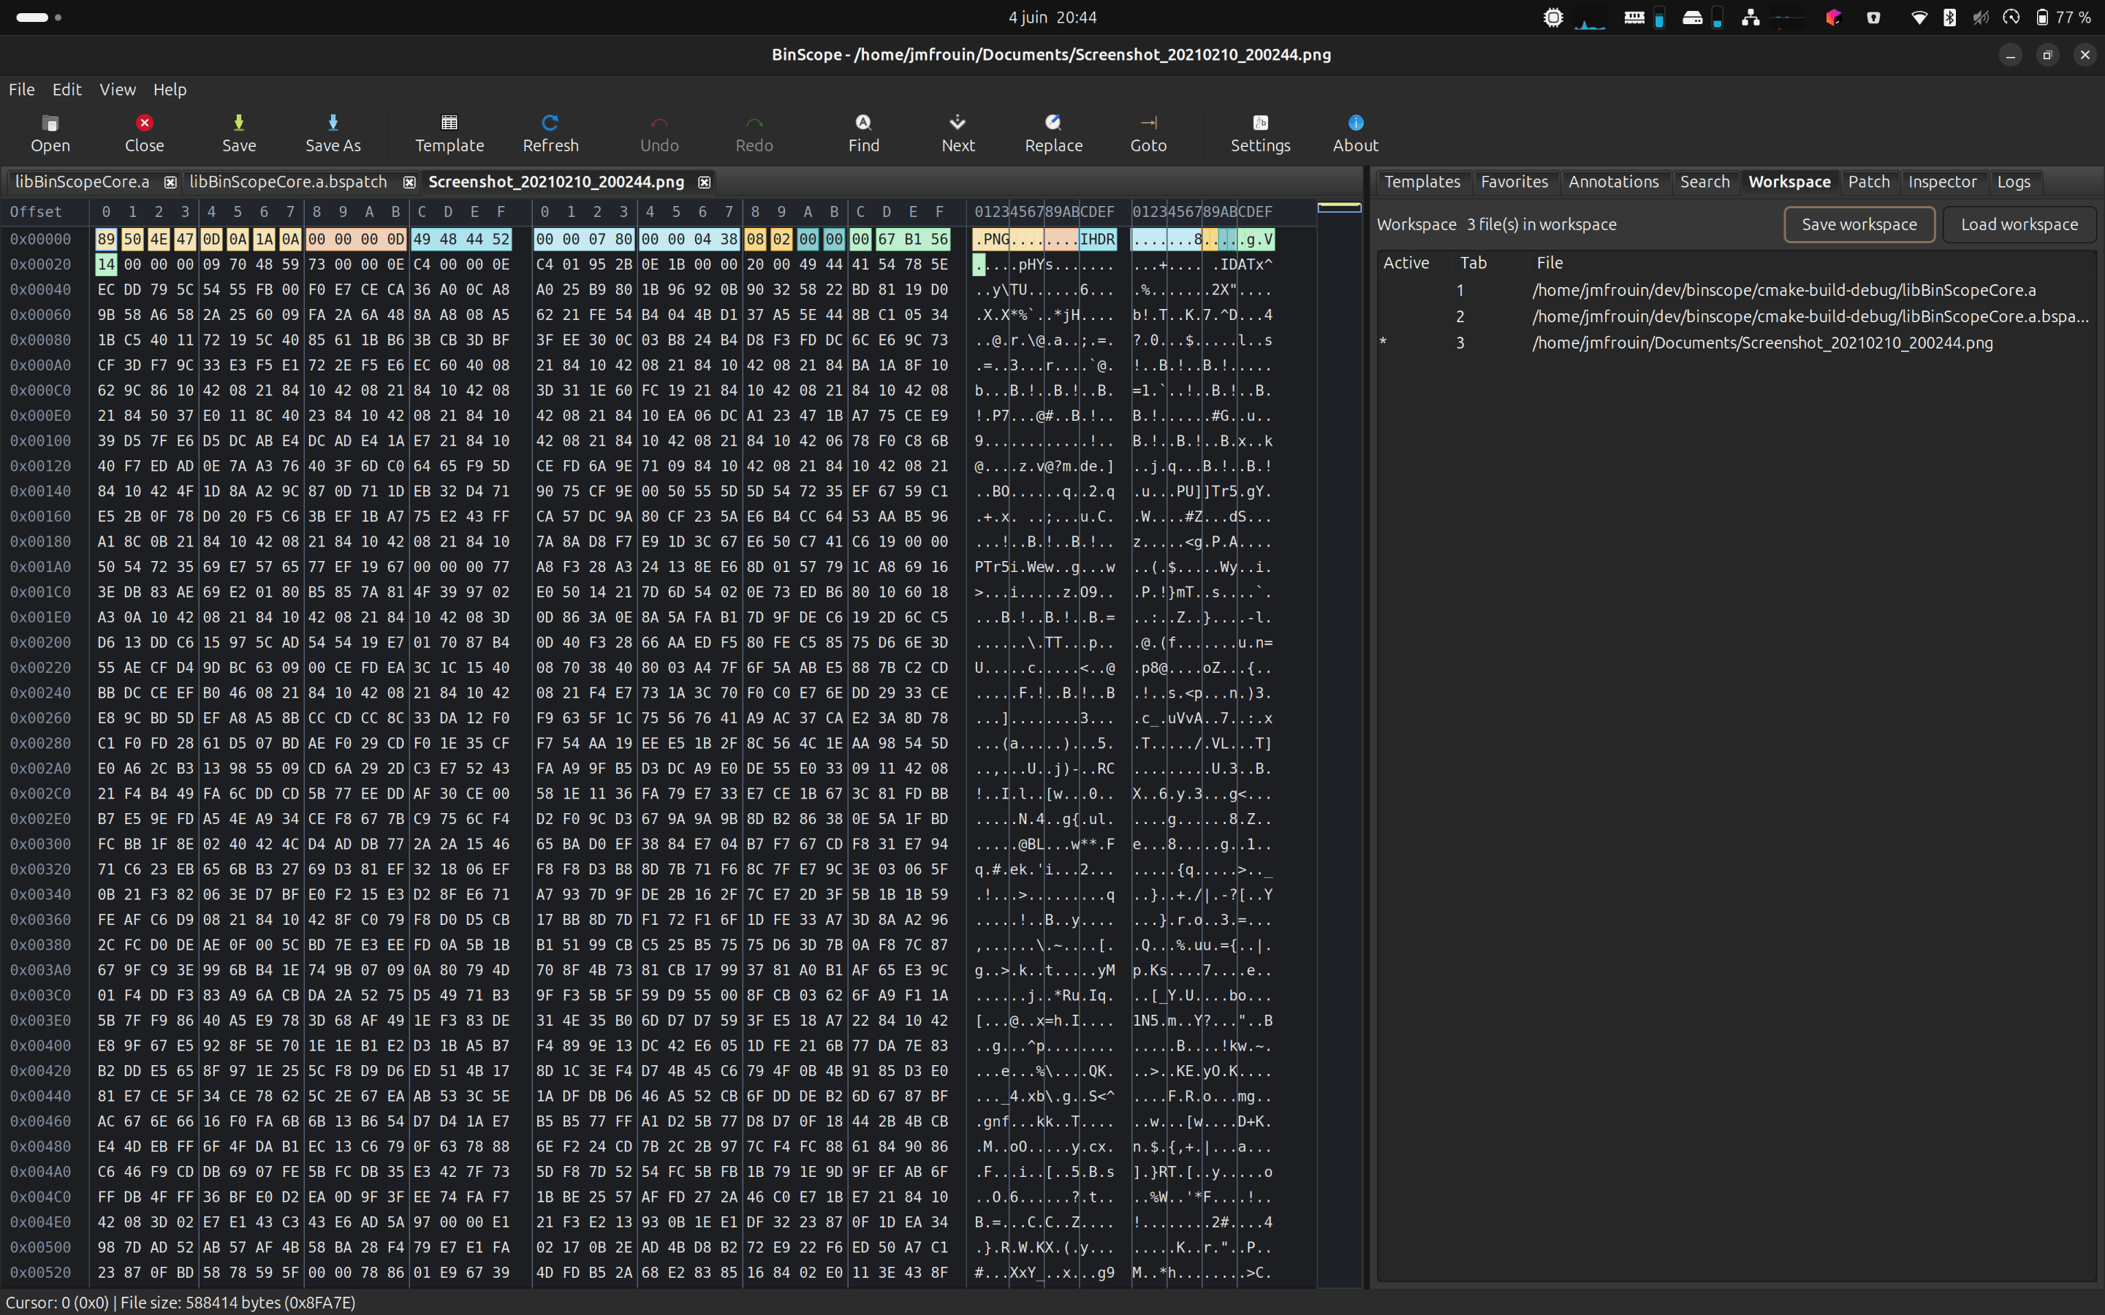The image size is (2105, 1315).
Task: Click the muted volume icon in top bar
Action: tap(1981, 18)
